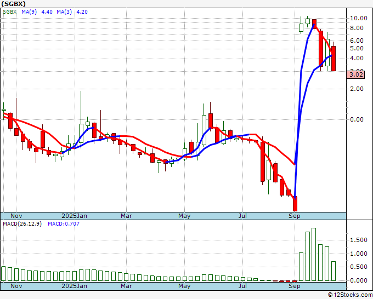Click the MA(9) indicator label
The width and height of the screenshot is (373, 299).
(x=29, y=12)
